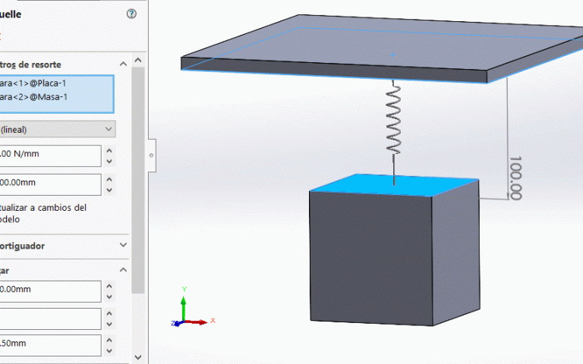Decrease the empty field value
Screen dimensions: 583x364
(x=109, y=324)
